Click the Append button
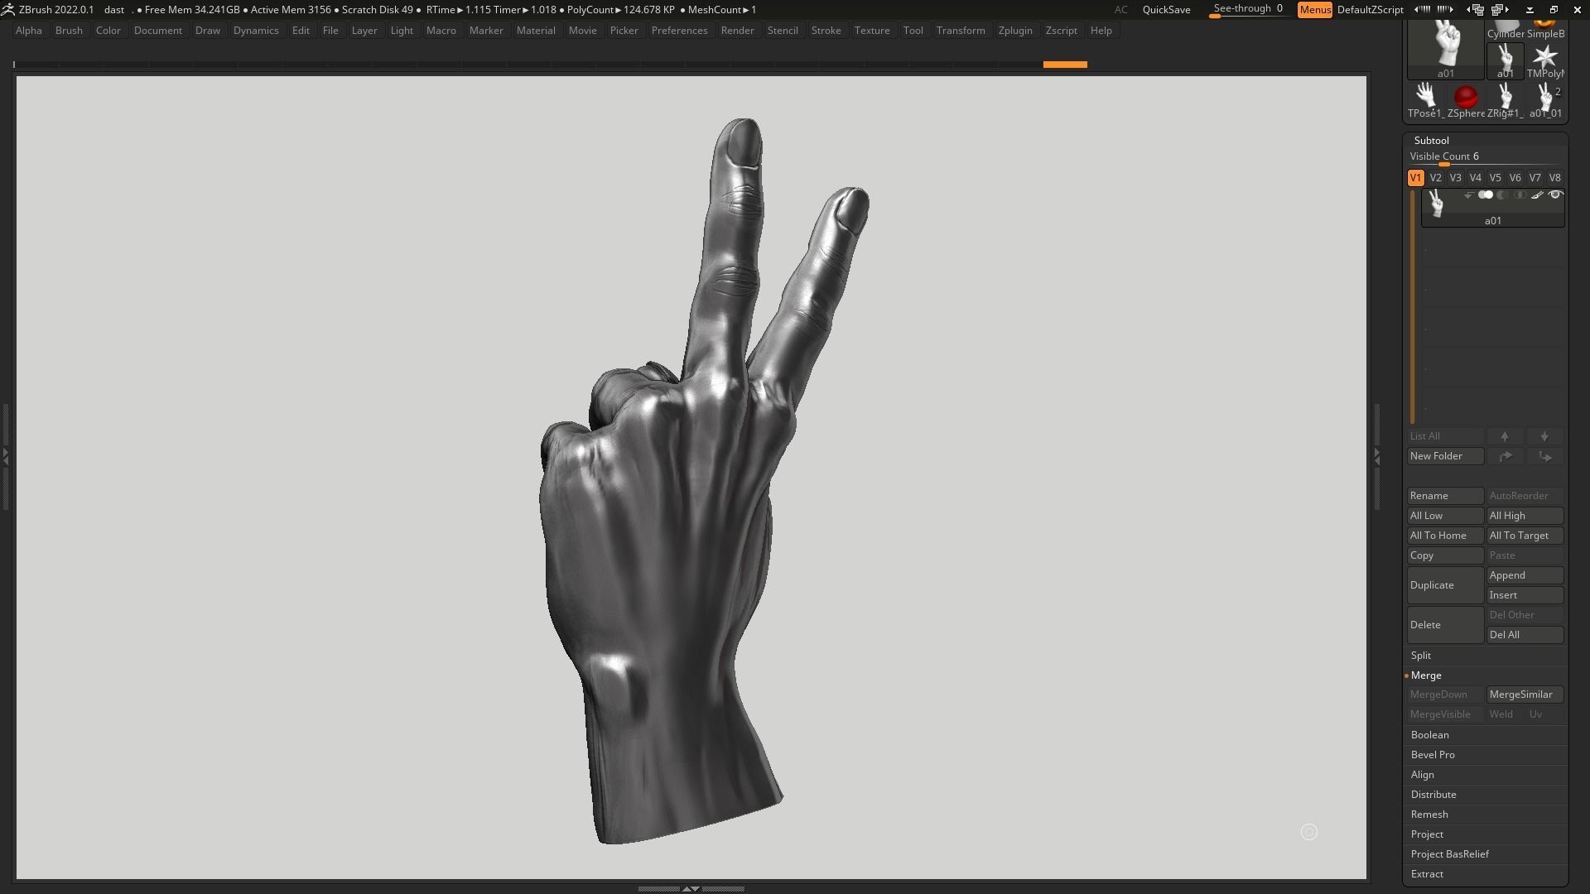 [1525, 575]
